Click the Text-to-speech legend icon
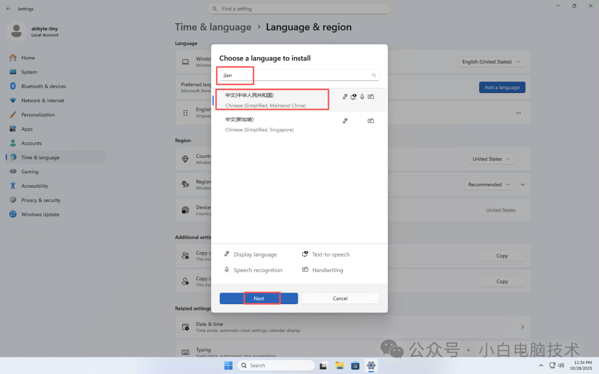The width and height of the screenshot is (599, 374). 305,254
